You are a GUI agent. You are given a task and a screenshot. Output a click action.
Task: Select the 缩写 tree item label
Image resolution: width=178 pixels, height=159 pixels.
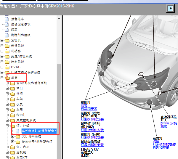[14, 30]
